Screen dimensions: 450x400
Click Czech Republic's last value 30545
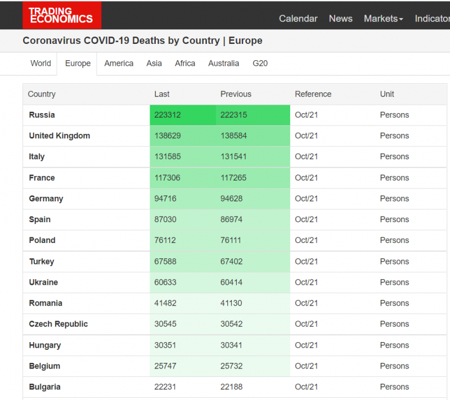click(x=165, y=324)
